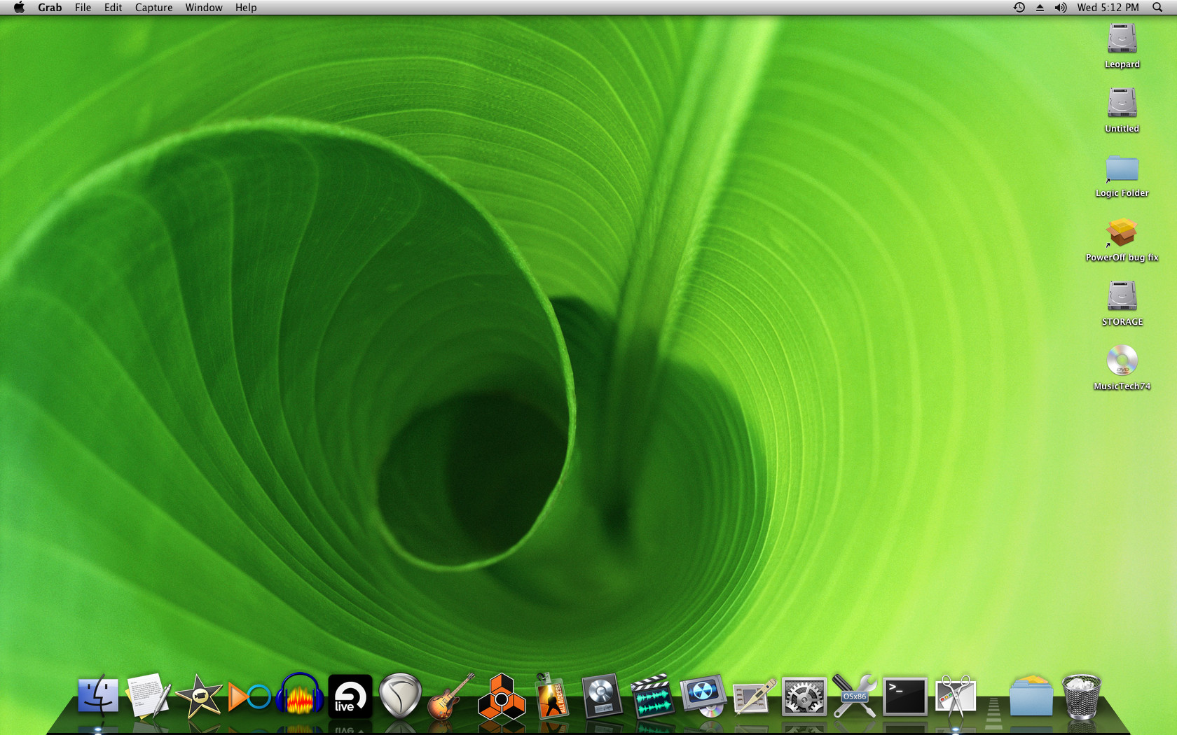Open the Capture menu
Image resolution: width=1177 pixels, height=735 pixels.
click(x=153, y=8)
